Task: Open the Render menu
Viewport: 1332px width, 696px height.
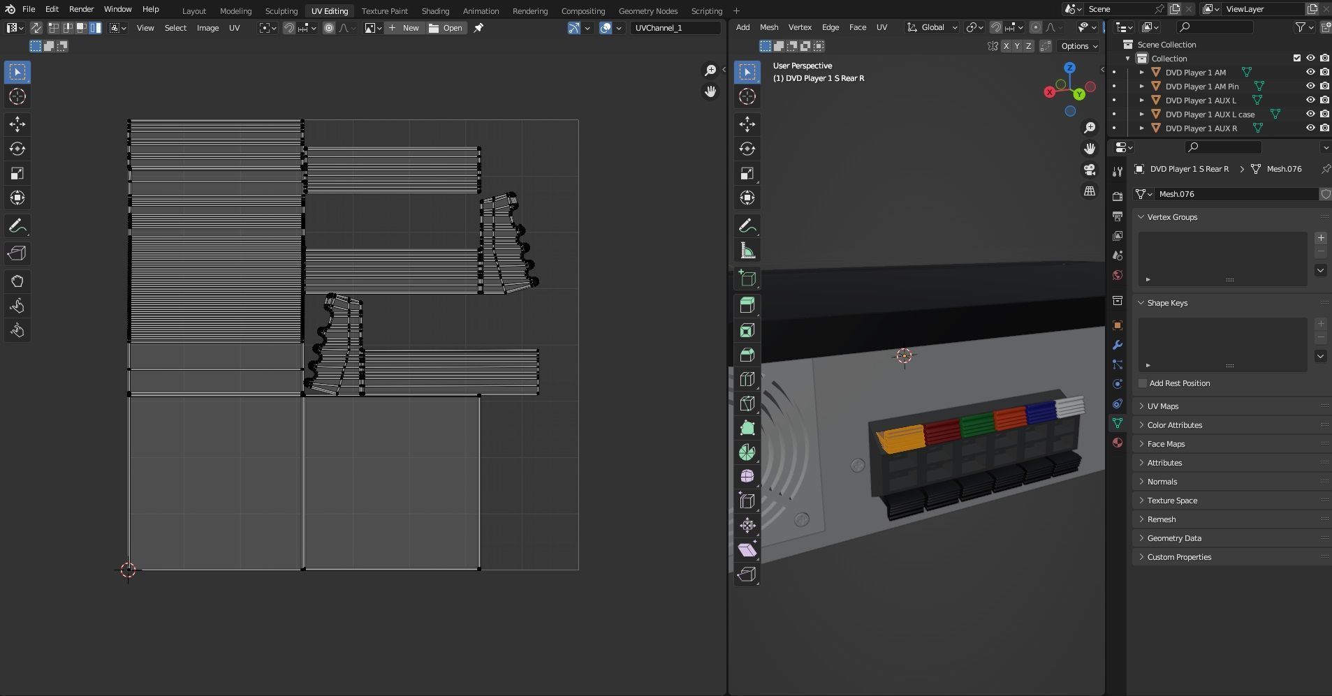Action: [x=81, y=9]
